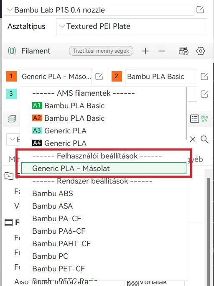214x286 pixels.
Task: Add a filament with plus icon
Action: 145,51
